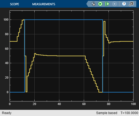Click the x-axis tick label 100
This screenshot has height=116, width=139.
(133, 104)
